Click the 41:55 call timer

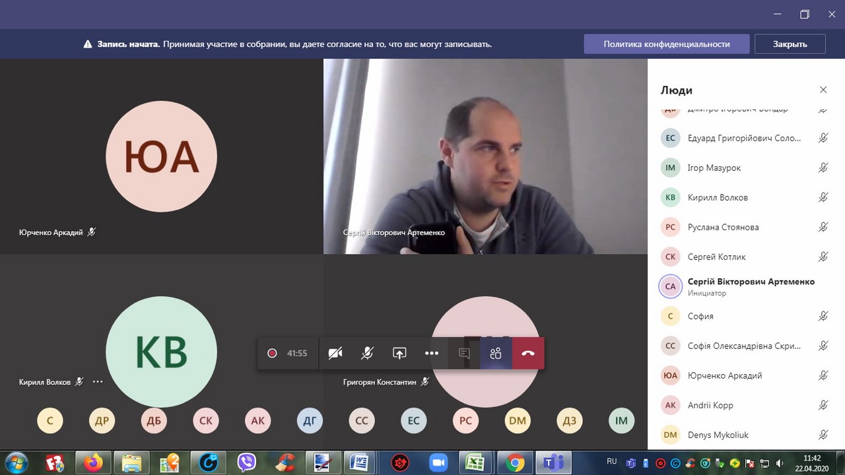coord(297,353)
